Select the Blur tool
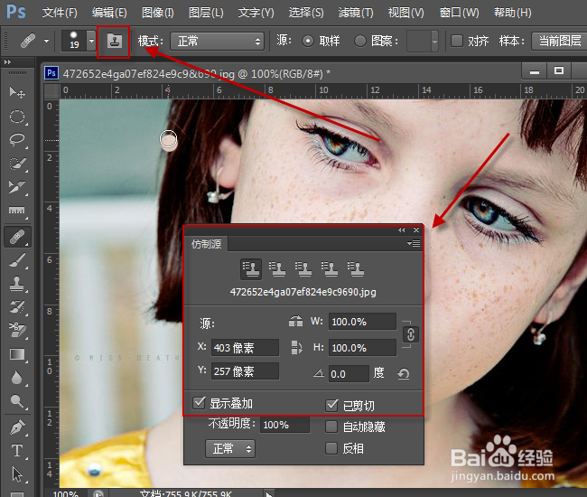Image resolution: width=587 pixels, height=497 pixels. [17, 378]
